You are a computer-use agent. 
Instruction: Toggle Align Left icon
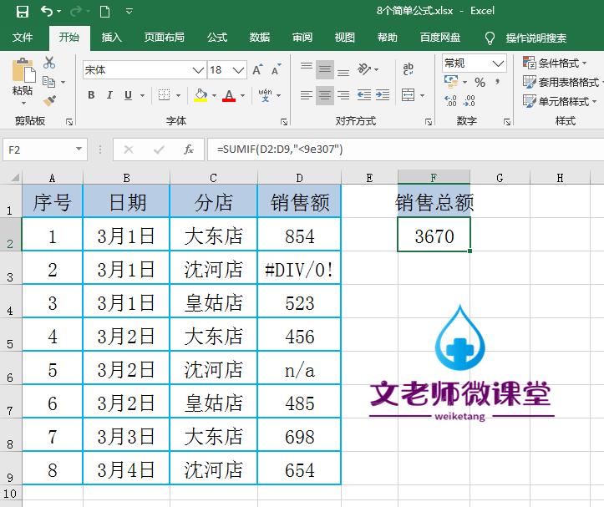(x=307, y=94)
